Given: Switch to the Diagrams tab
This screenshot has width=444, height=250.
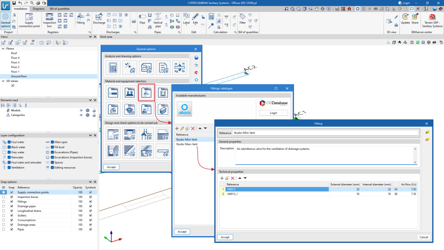Looking at the screenshot, I should [39, 9].
